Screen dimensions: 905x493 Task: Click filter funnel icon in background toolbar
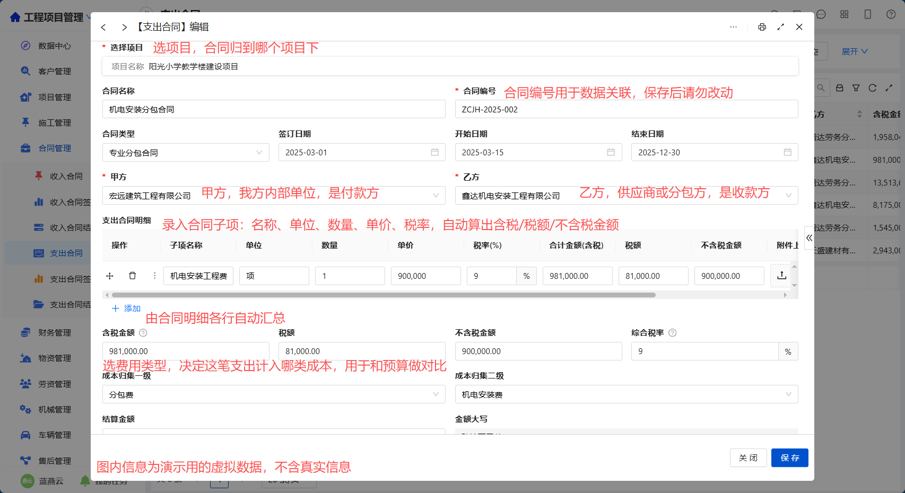856,88
